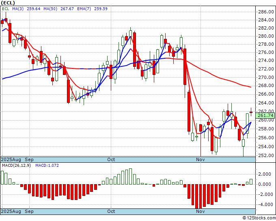Viewport: 276px width, 221px height.
Task: Click the Oct label on price chart axis
Action: (x=111, y=159)
